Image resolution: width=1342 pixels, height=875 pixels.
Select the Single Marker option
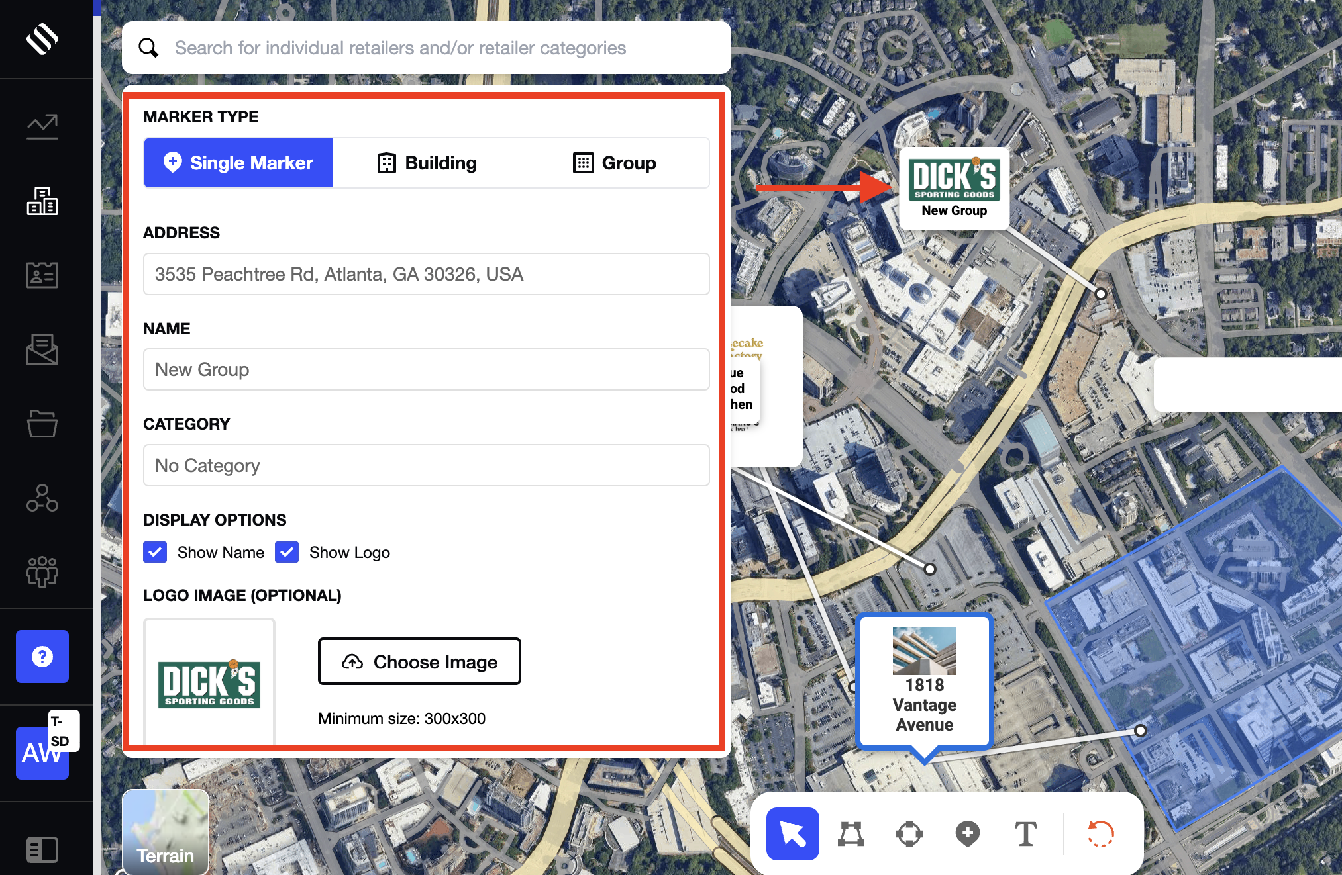(238, 163)
